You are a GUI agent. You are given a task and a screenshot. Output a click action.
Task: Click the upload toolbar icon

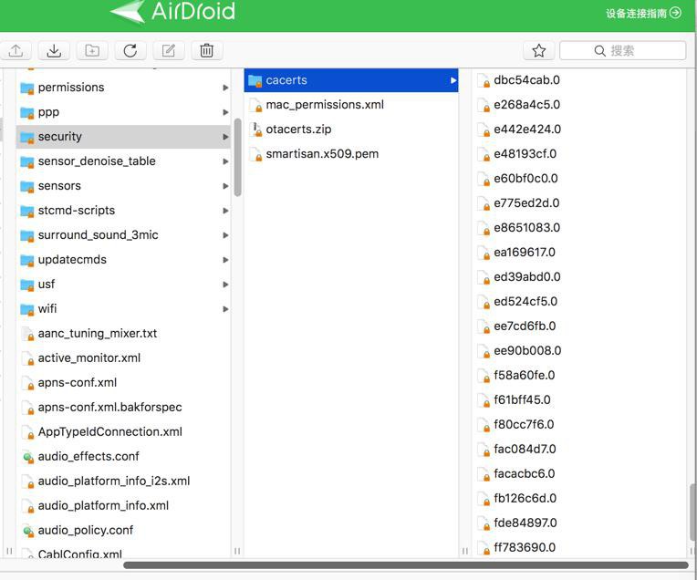[16, 51]
